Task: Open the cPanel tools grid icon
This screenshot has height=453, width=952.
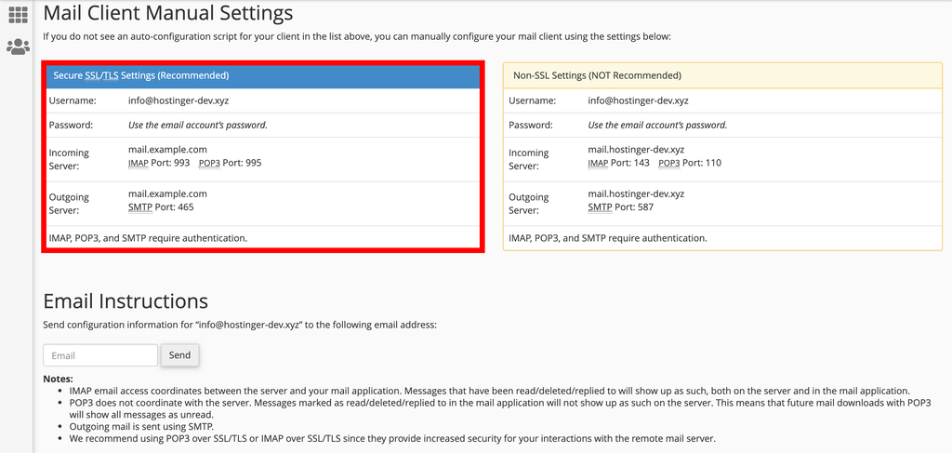Action: click(18, 15)
